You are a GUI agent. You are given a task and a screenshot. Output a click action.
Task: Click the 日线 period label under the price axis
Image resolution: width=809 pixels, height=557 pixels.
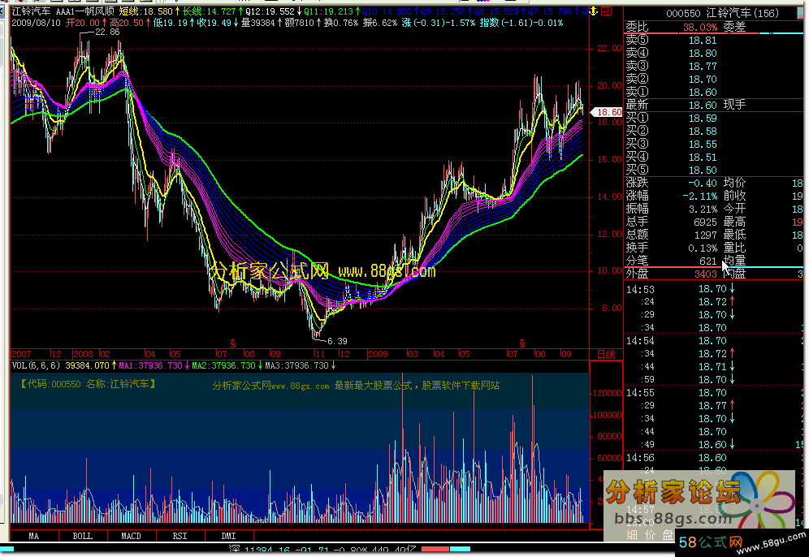tap(606, 354)
